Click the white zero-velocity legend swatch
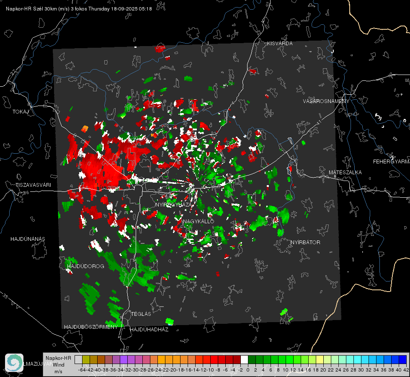 [244, 359]
